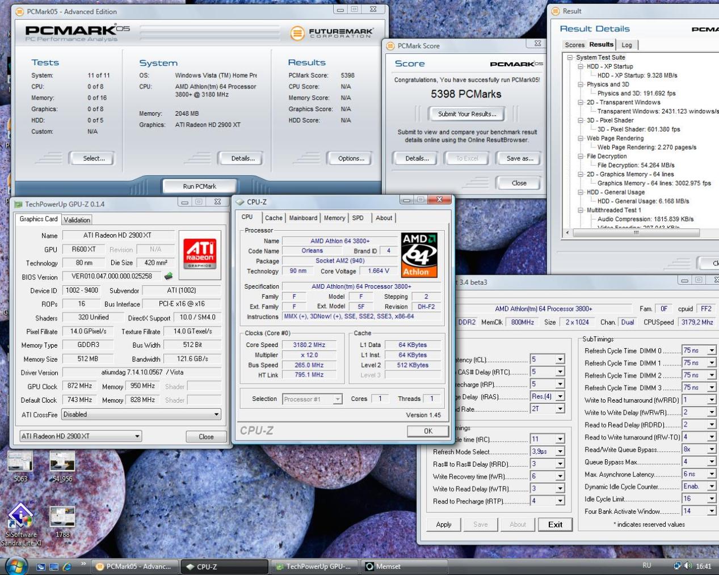This screenshot has width=719, height=575.
Task: Click the Result window title icon
Action: [555, 11]
